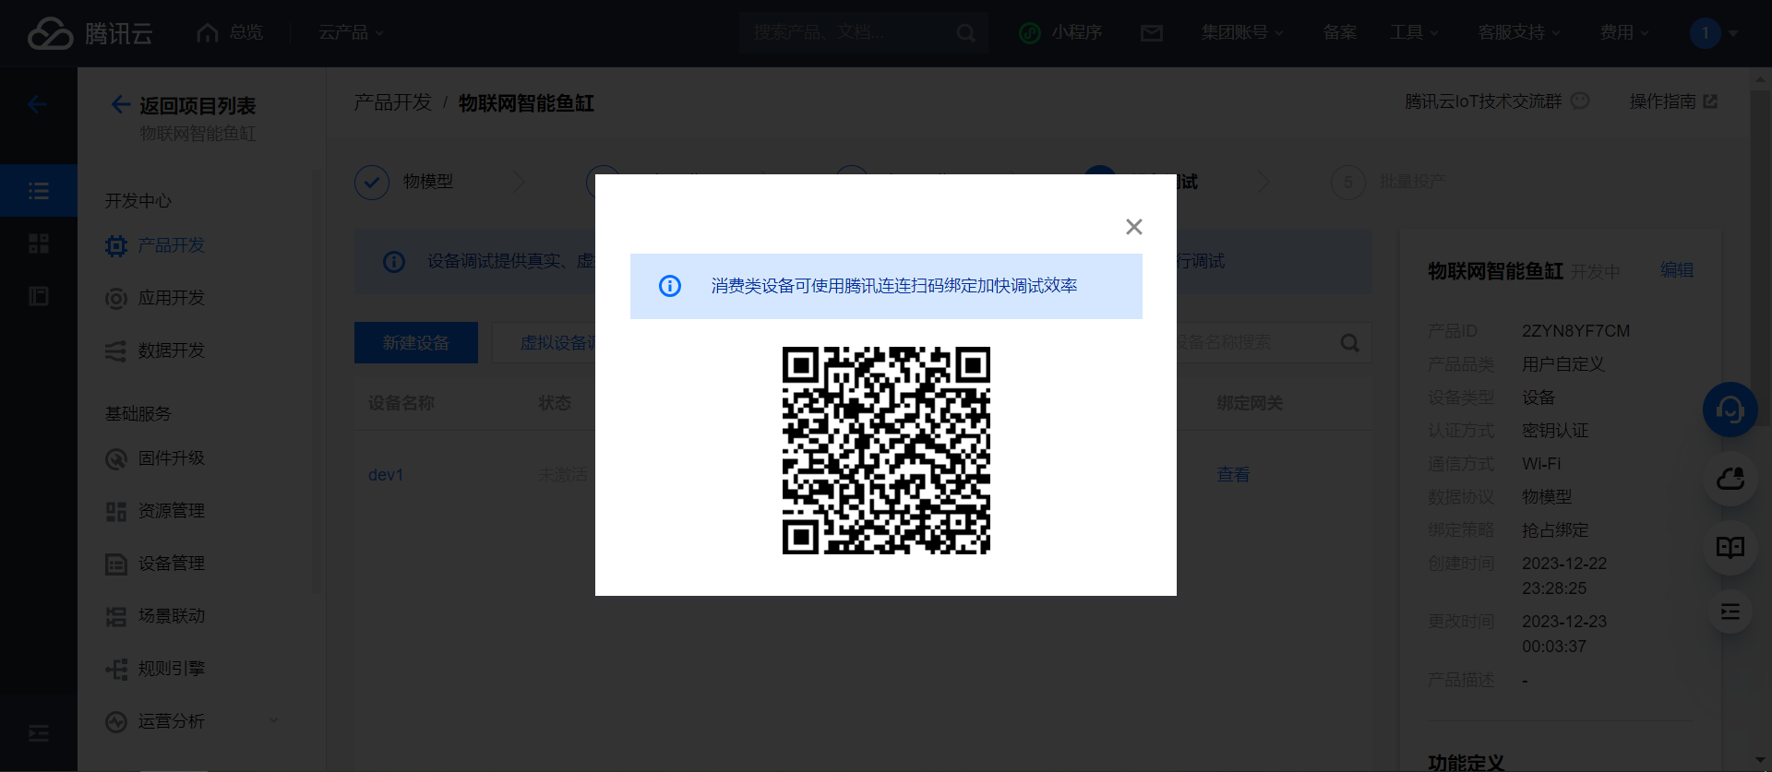
Task: Select step 5 批量投产 tab
Action: 1389,182
